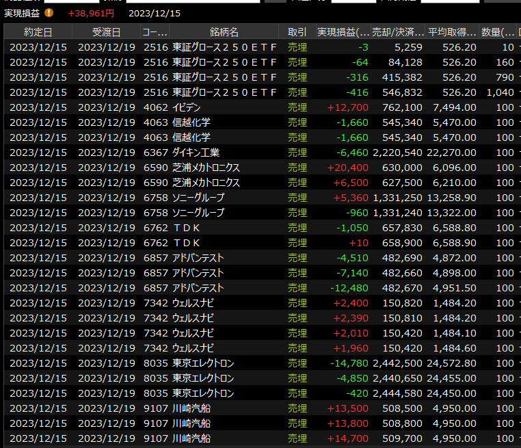Viewport: 521px width, 448px height.
Task: Click the 数量 column header
Action: [498, 32]
